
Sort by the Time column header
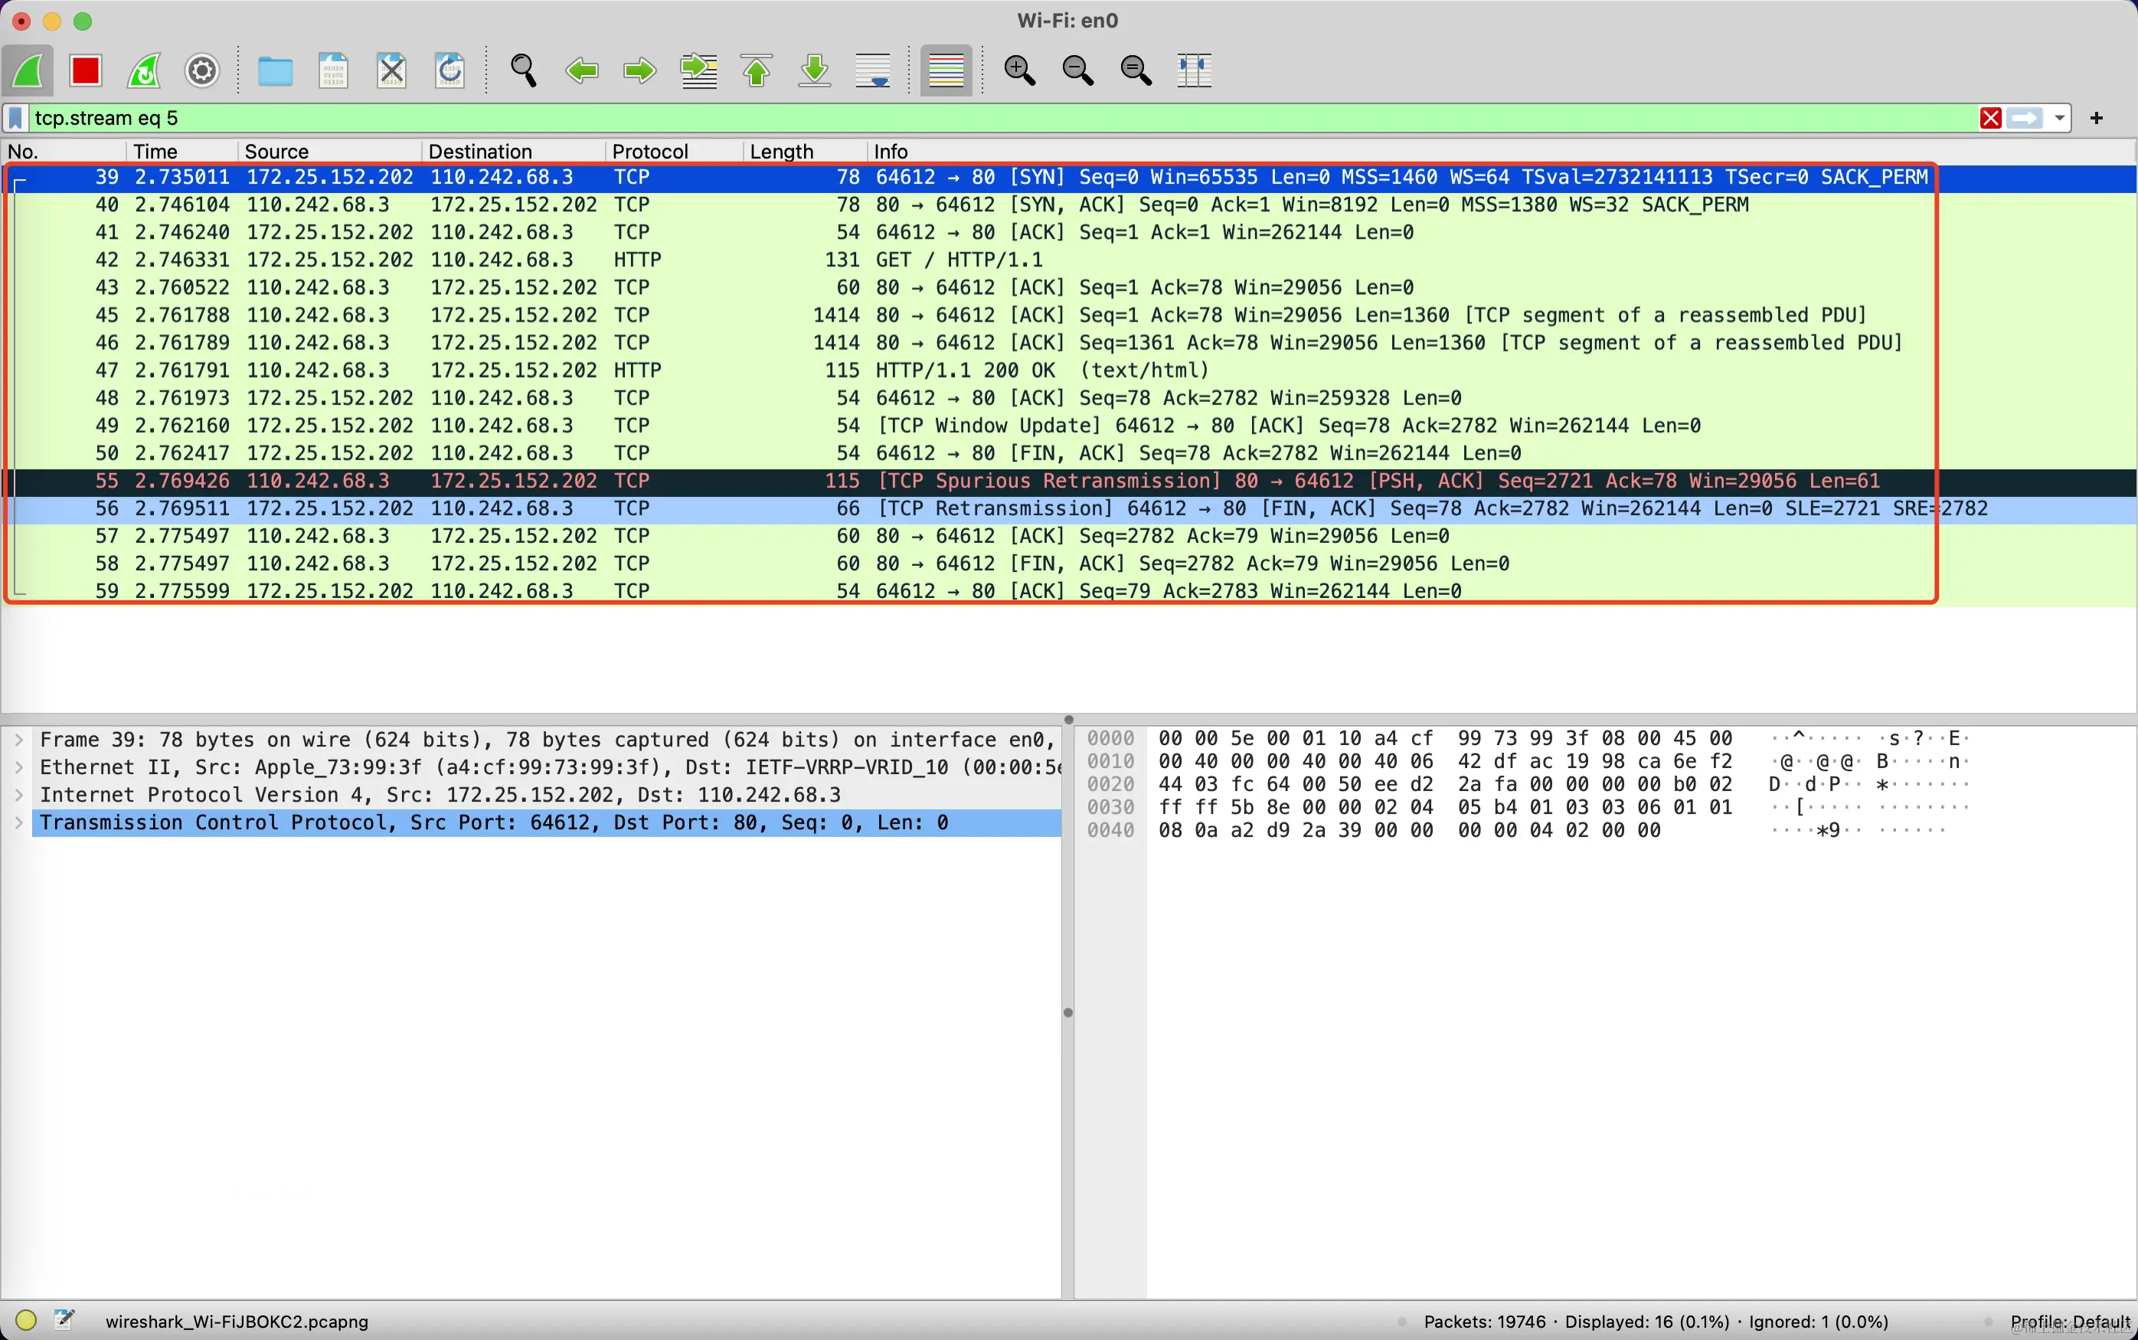(155, 152)
